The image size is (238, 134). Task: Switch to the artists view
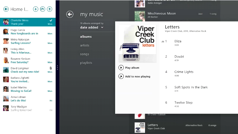tap(85, 45)
